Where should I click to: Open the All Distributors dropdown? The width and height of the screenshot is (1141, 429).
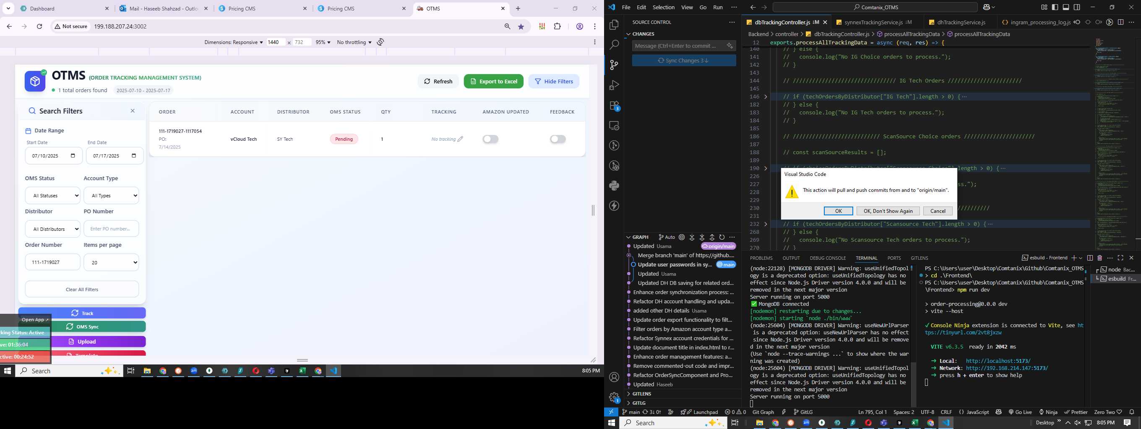point(53,229)
